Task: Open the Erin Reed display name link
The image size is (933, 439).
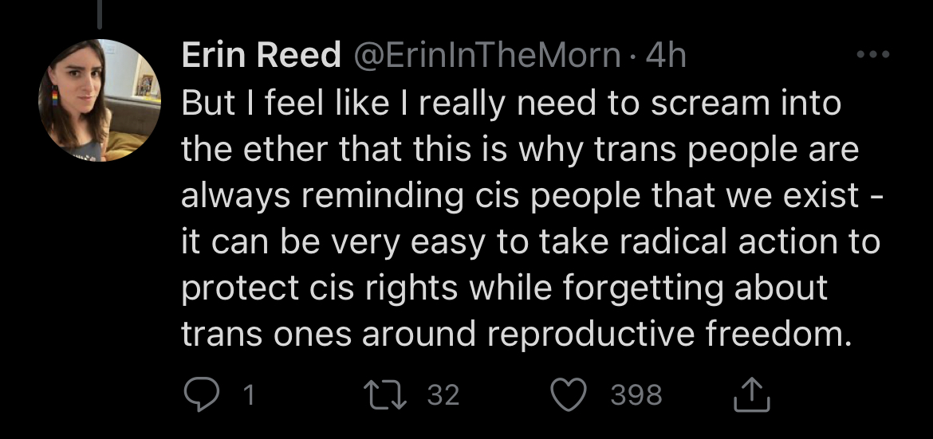Action: [x=262, y=55]
